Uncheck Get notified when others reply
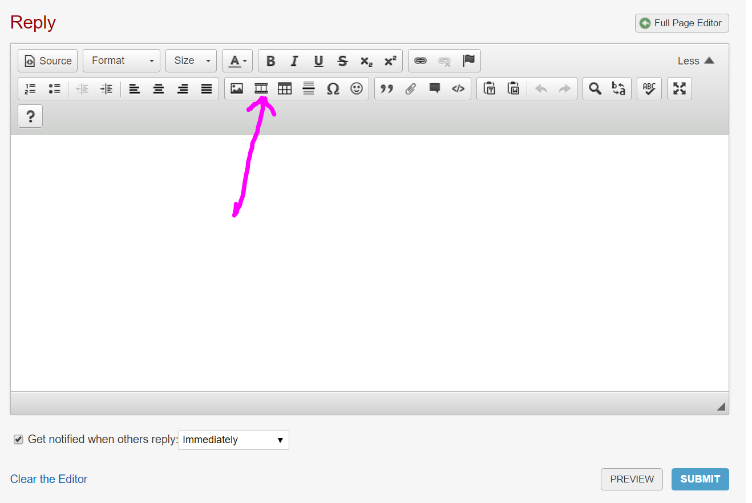This screenshot has width=752, height=503. [x=18, y=440]
